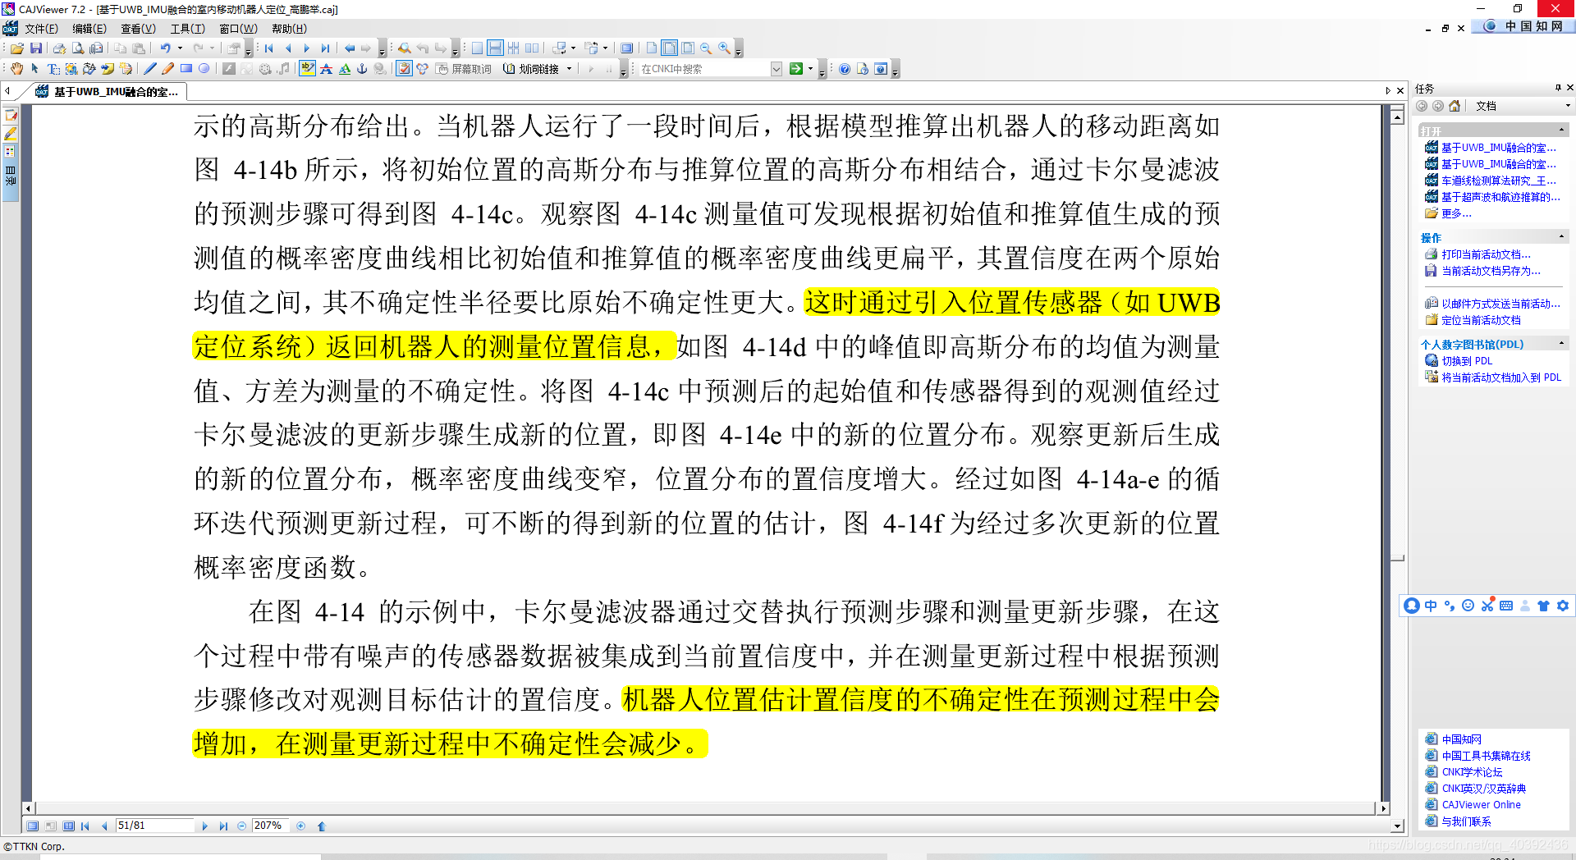Screen dimensions: 1576x860
Task: Open the 帮助(H) menu
Action: [x=289, y=29]
